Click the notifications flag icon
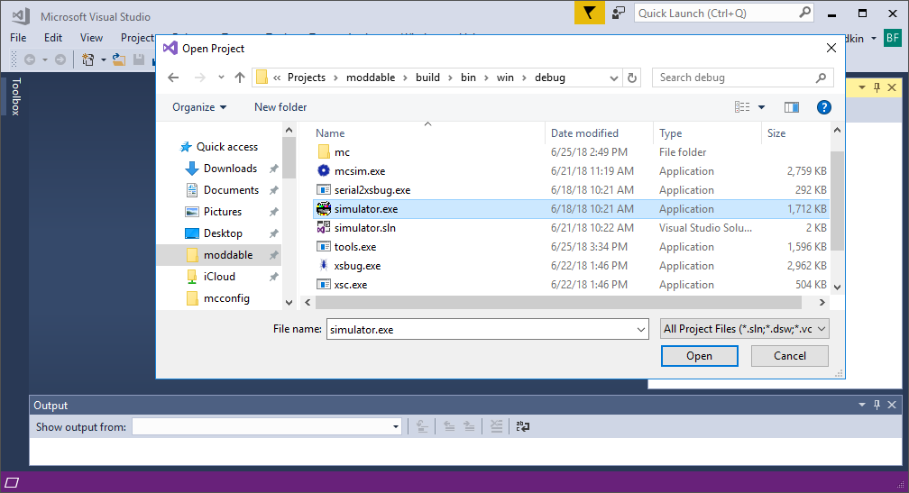 [589, 13]
